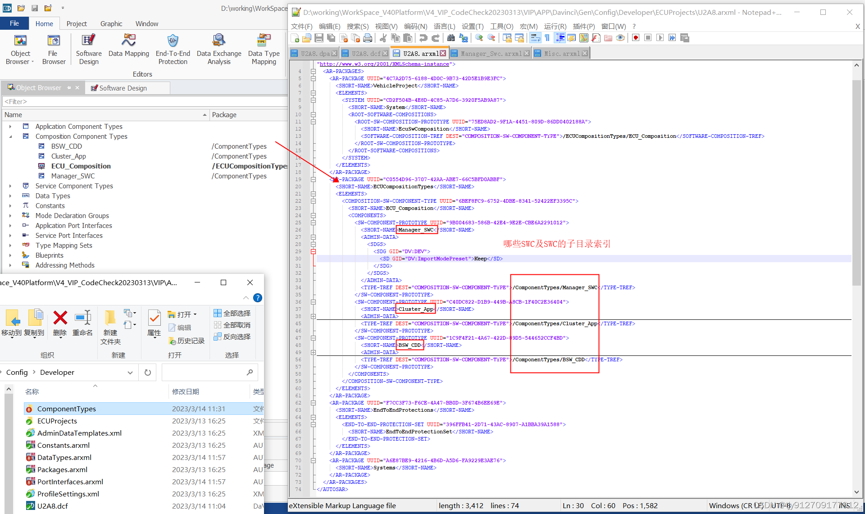Toggle word wrap in Notepad++
865x514 pixels.
(535, 38)
